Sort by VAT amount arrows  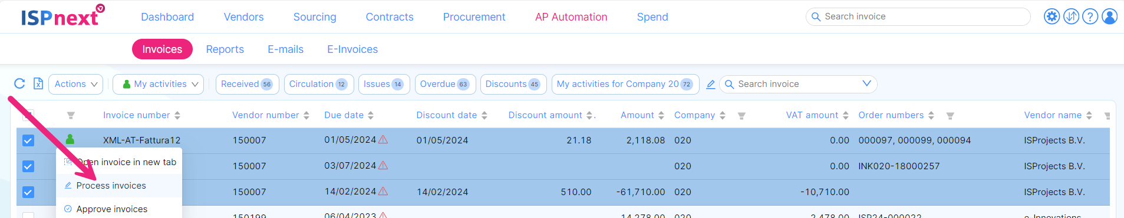coord(846,116)
